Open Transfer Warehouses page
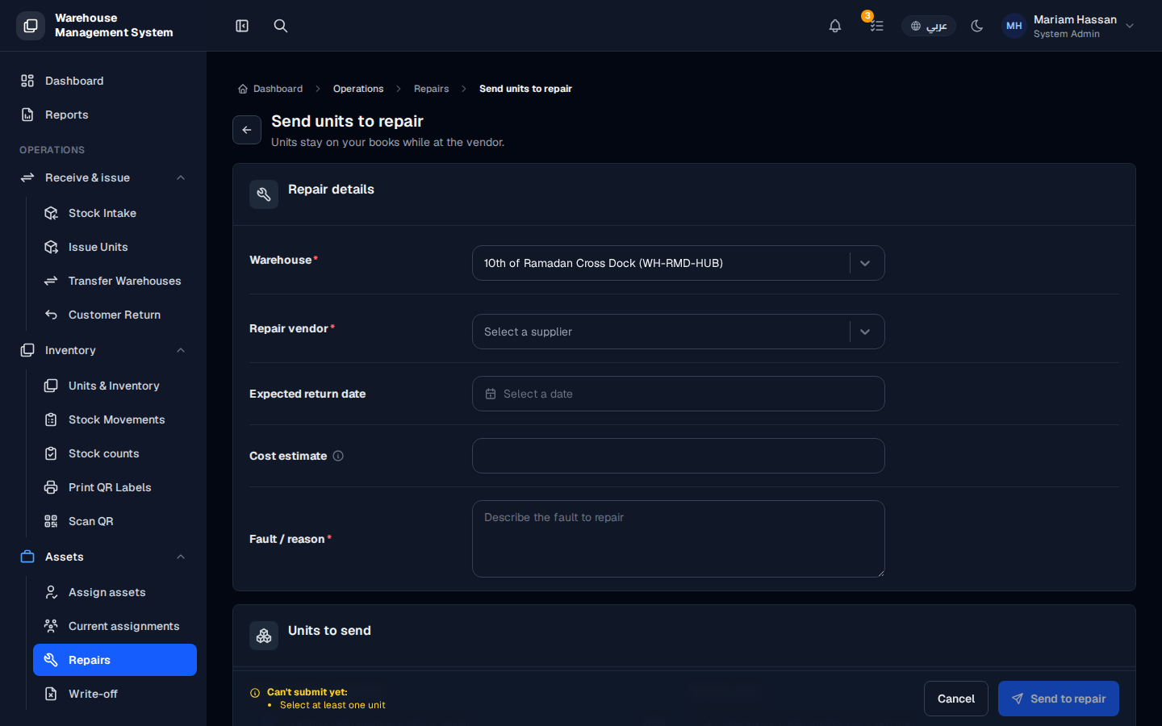This screenshot has height=726, width=1162. click(115, 281)
